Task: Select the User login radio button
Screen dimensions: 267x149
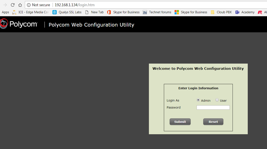Action: coord(217,100)
